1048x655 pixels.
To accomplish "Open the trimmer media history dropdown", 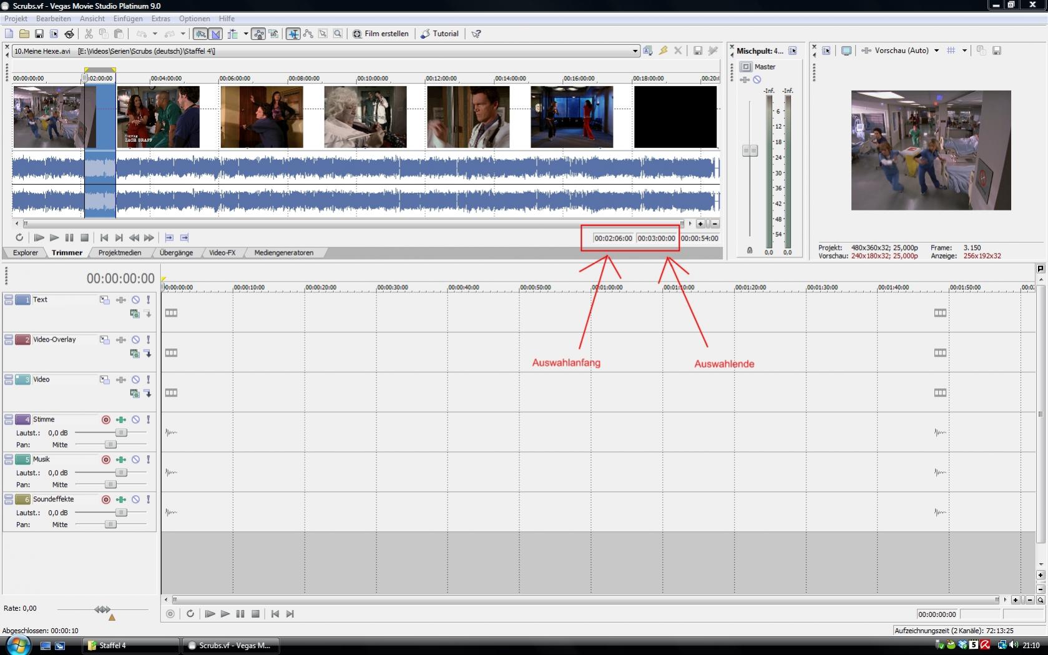I will tap(635, 51).
